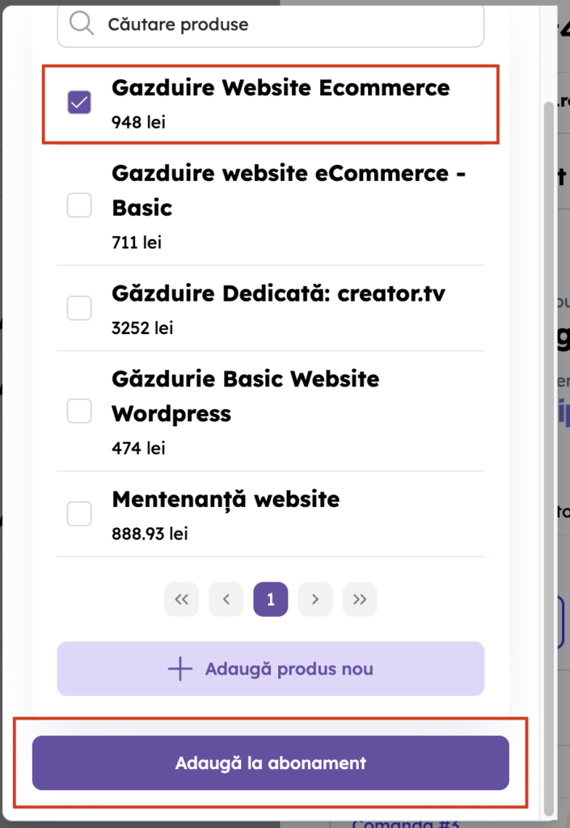570x828 pixels.
Task: Click Găzduire Dedicată: creator.tv product name
Action: (278, 294)
